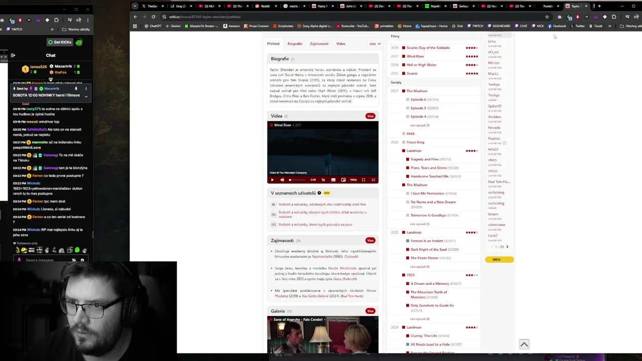The width and height of the screenshot is (642, 361).
Task: Toggle captions in the video player
Action: (333, 179)
